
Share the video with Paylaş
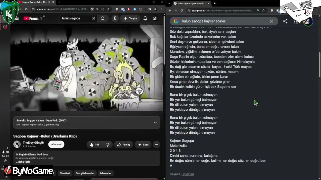tap(124, 144)
